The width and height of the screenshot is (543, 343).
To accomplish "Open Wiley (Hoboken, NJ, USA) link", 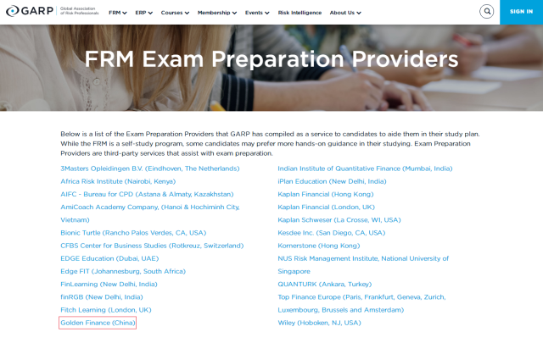I will point(319,323).
